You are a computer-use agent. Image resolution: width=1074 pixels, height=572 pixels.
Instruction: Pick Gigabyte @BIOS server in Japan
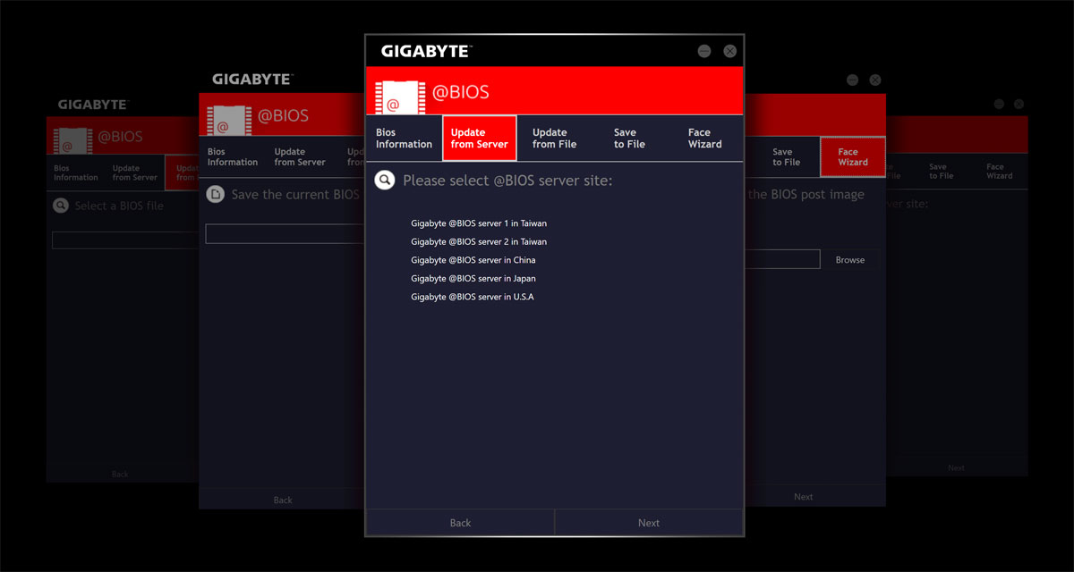click(x=473, y=278)
